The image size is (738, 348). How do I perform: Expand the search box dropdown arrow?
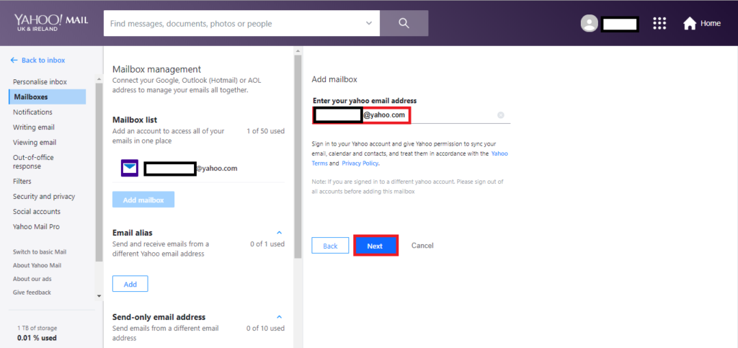coord(369,23)
